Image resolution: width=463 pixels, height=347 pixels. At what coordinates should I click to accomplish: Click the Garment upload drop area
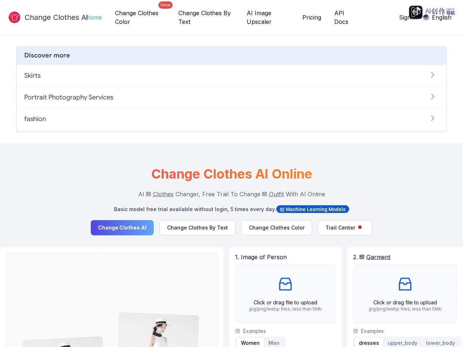(405, 294)
